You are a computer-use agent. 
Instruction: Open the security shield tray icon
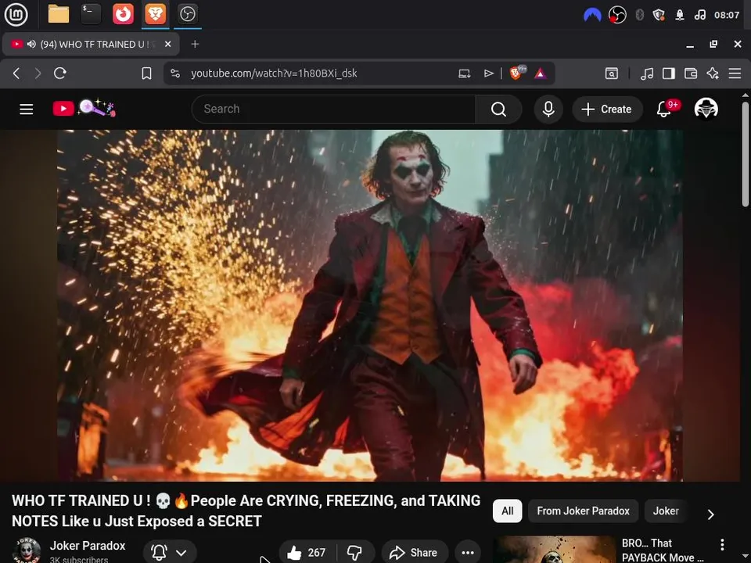(x=659, y=15)
